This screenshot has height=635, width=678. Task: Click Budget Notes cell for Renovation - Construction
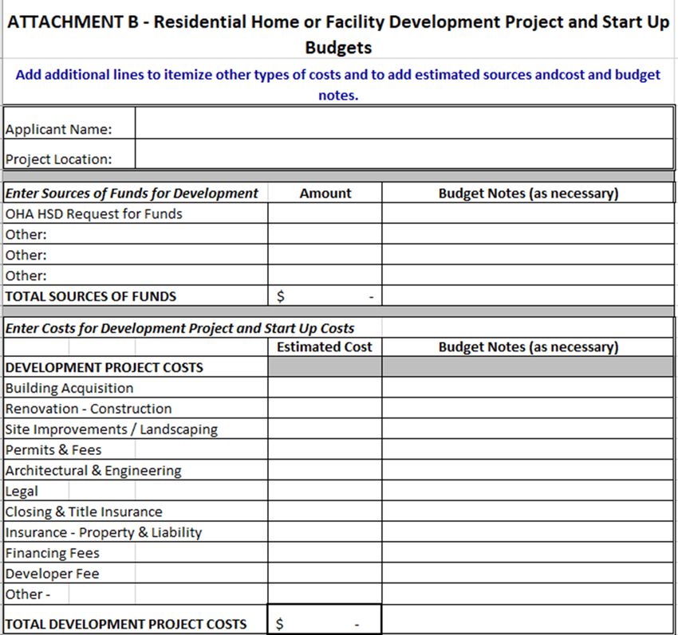pos(528,408)
